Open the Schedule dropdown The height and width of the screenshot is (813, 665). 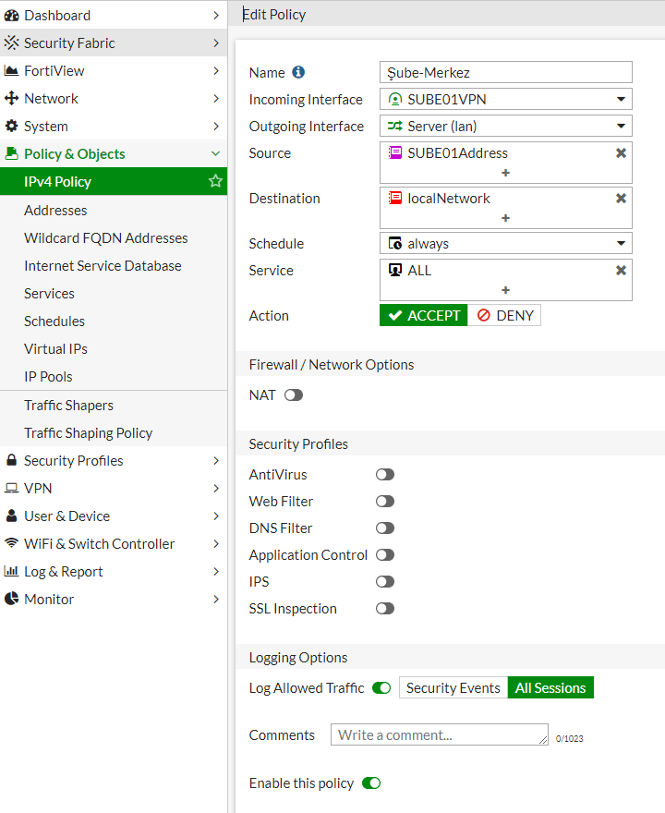click(505, 243)
